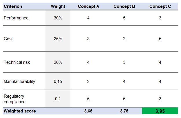Click the green highlighted 3,95 cell
This screenshot has width=181, height=118.
click(160, 111)
